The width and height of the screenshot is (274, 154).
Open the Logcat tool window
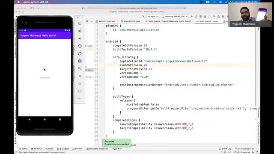(63, 149)
